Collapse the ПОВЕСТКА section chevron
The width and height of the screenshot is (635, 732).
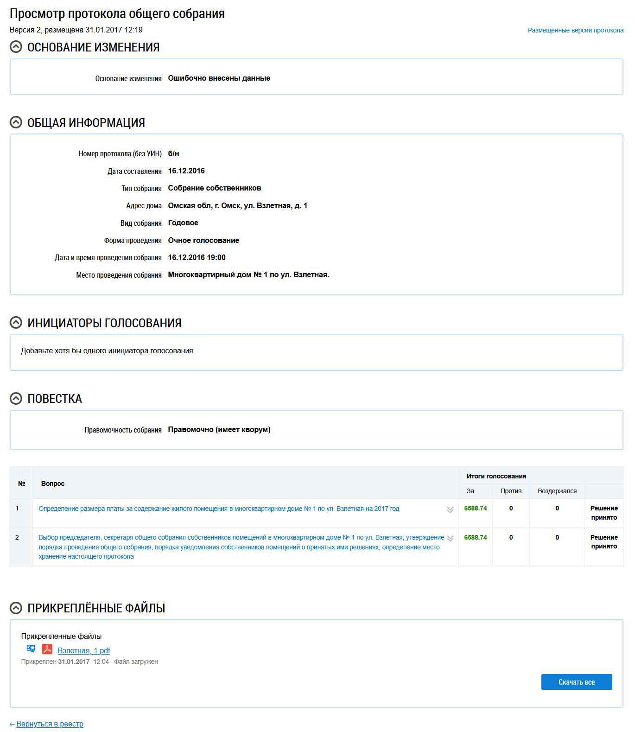(x=16, y=399)
